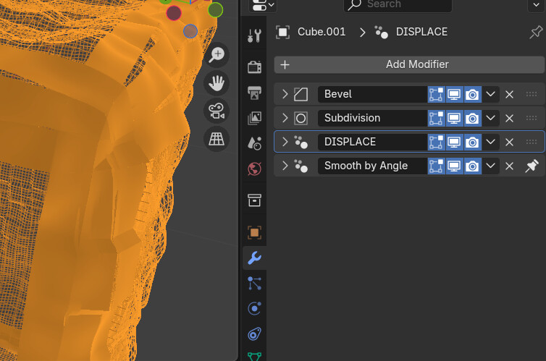Click the DISPLACE modifier name field
The image size is (546, 361).
373,142
